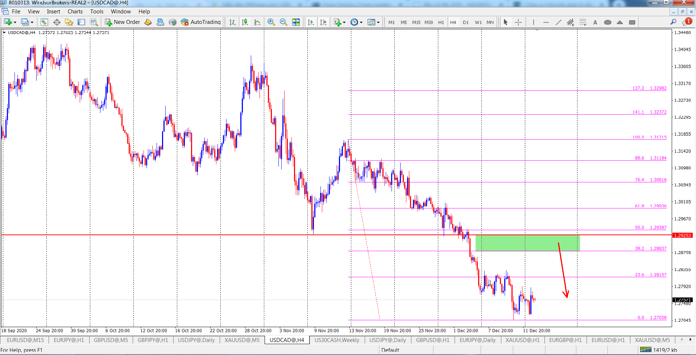696x355 pixels.
Task: Show chart tabs further right using right arrow
Action: [x=690, y=339]
